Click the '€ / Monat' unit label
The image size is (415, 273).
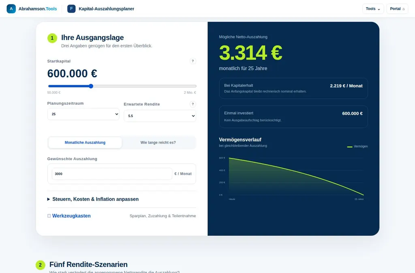tap(183, 174)
